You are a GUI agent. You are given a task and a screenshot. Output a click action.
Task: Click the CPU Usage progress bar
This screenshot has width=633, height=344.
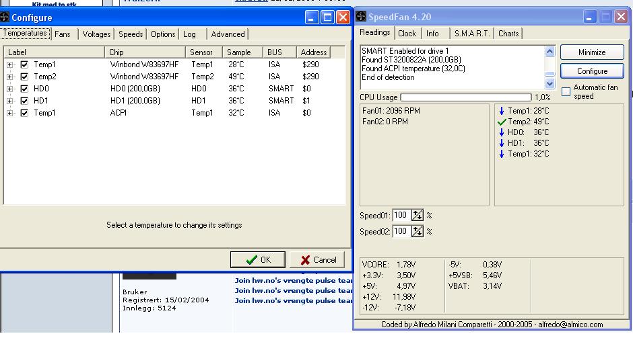pos(466,97)
